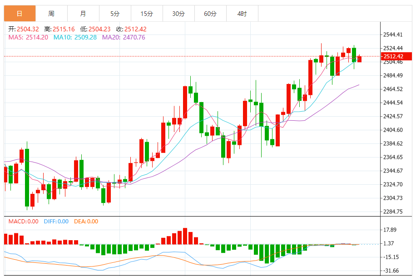Switch to the 月 monthly tab
Viewport: 416px width, 276px height.
(83, 14)
